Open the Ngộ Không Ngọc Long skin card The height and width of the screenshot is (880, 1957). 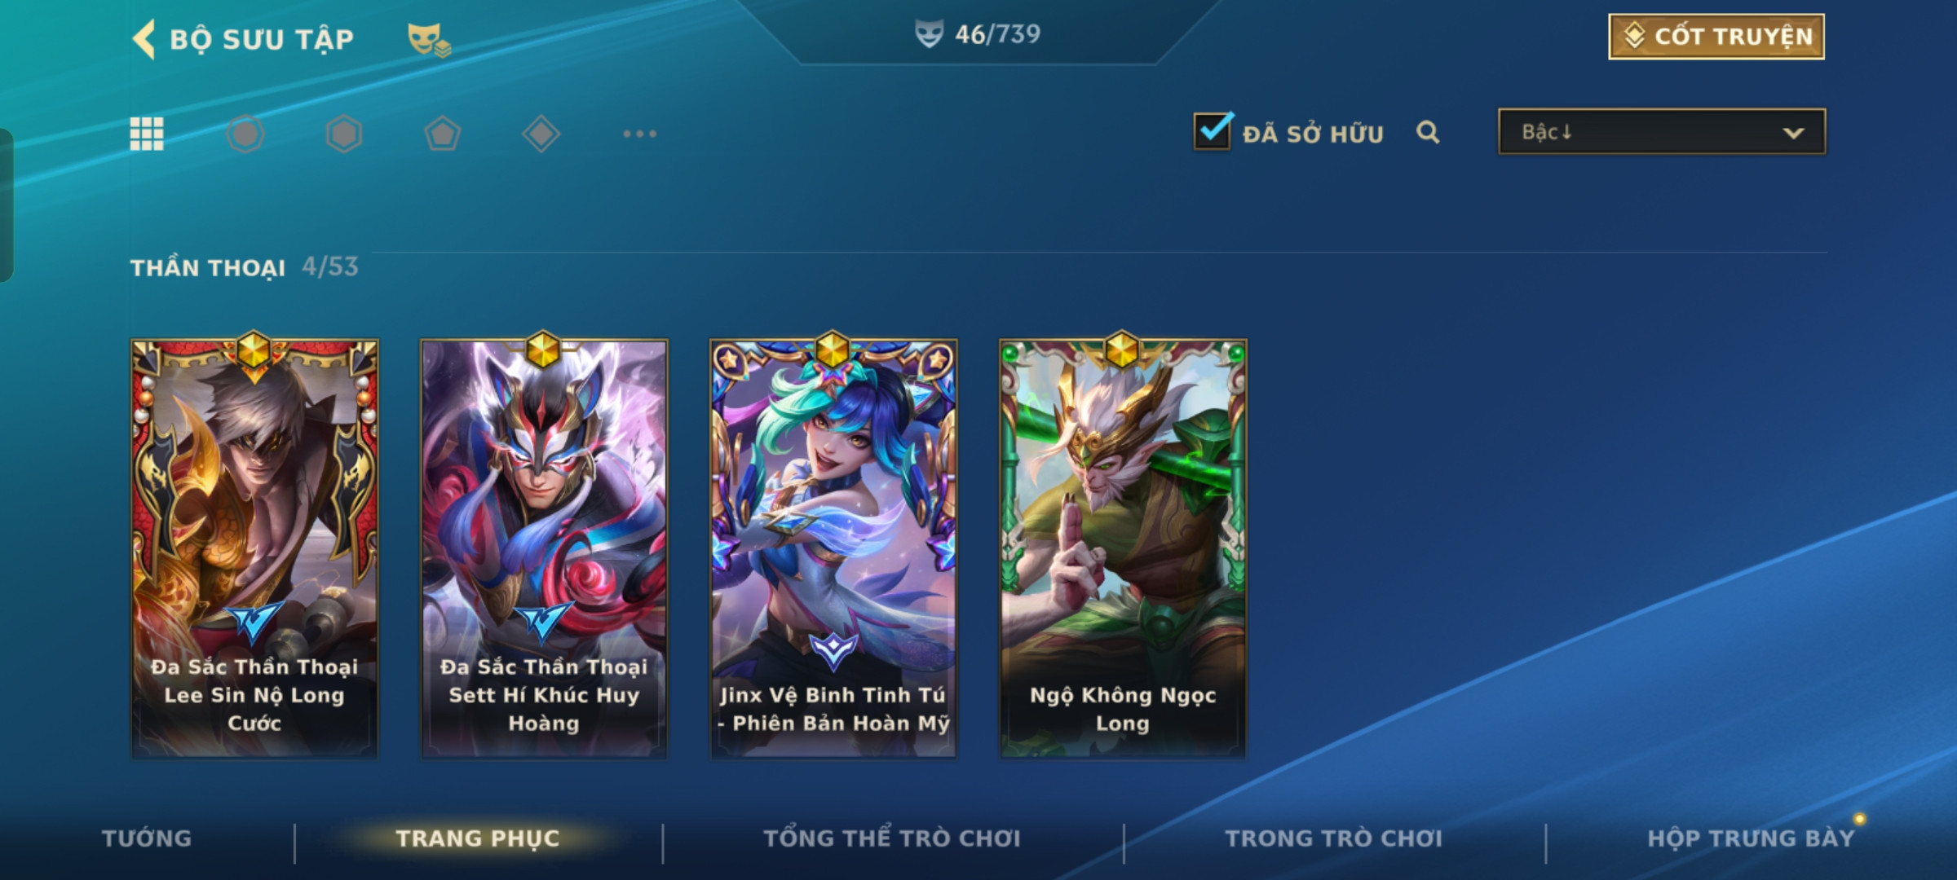pos(1123,549)
